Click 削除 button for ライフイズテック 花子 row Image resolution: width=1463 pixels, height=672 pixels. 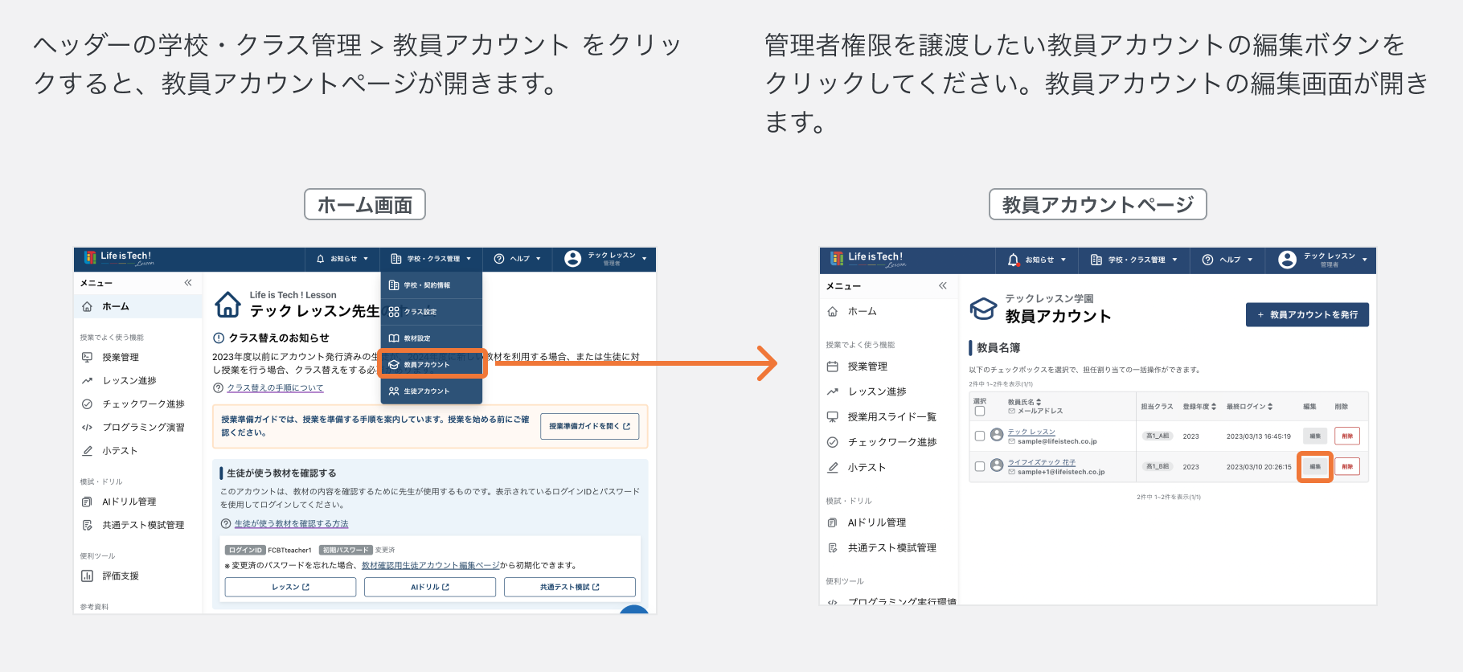(x=1347, y=466)
